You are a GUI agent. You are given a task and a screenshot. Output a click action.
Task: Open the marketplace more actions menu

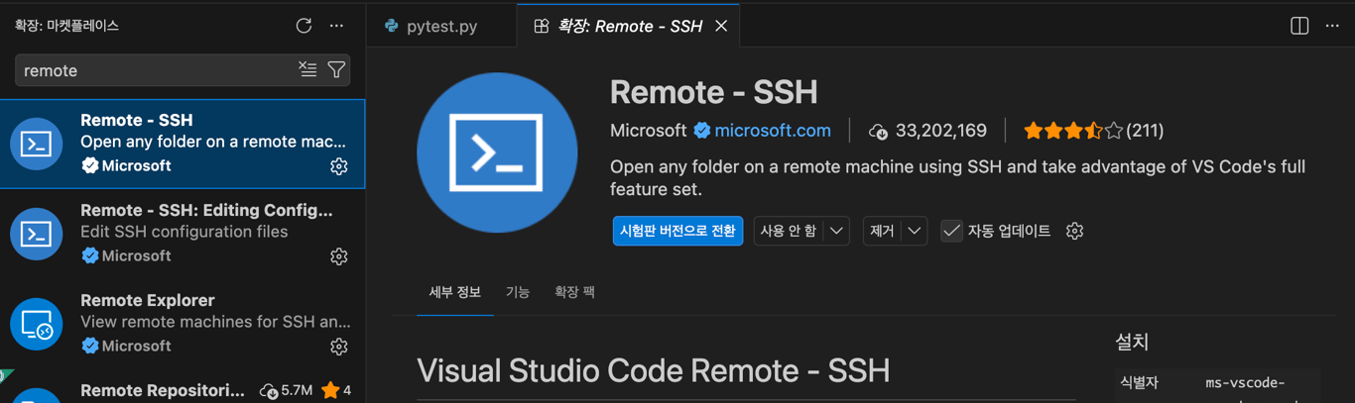(x=336, y=26)
